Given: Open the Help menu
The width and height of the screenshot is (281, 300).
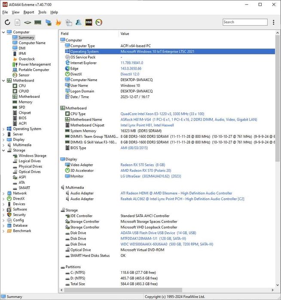Looking at the screenshot, I should [x=54, y=12].
